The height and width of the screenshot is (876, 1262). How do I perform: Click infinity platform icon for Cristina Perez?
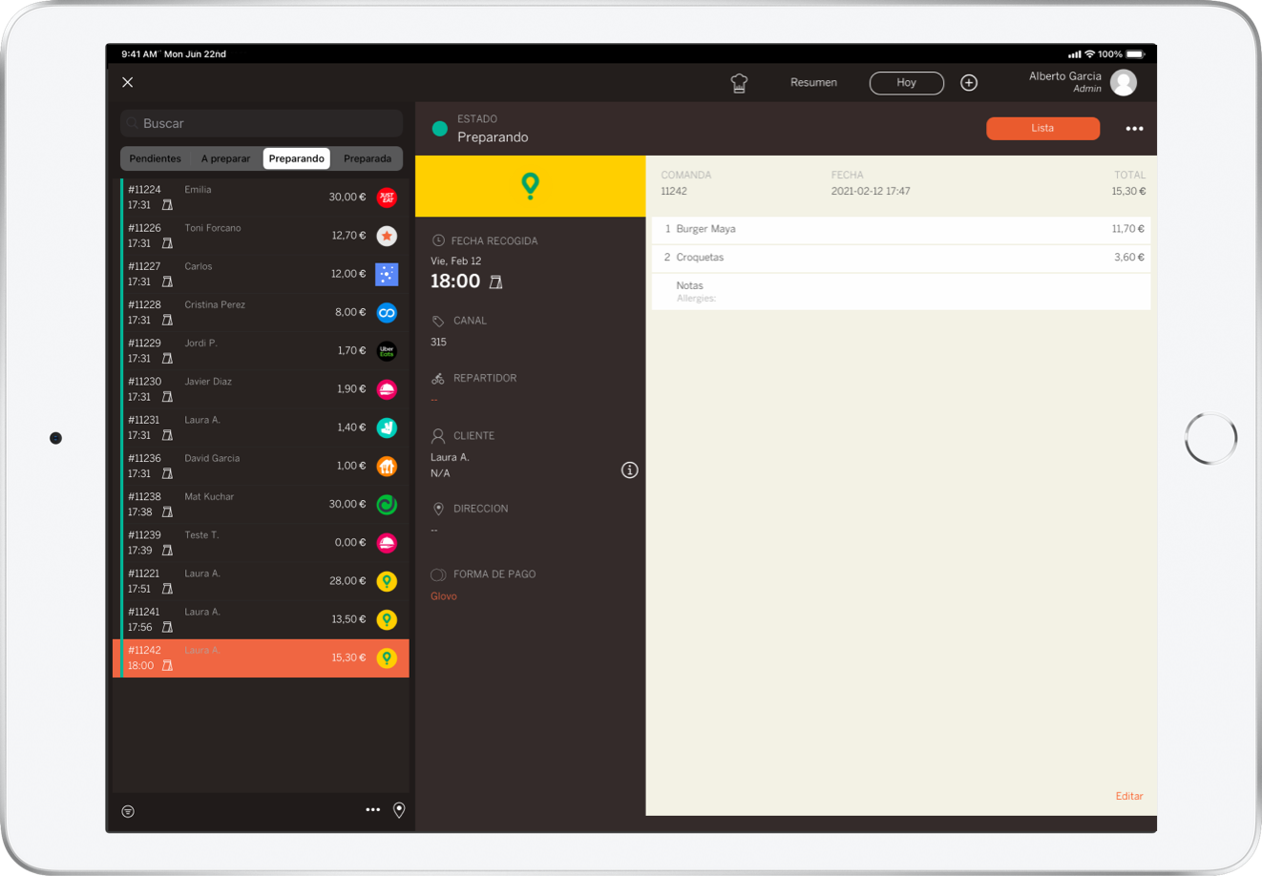click(x=387, y=312)
